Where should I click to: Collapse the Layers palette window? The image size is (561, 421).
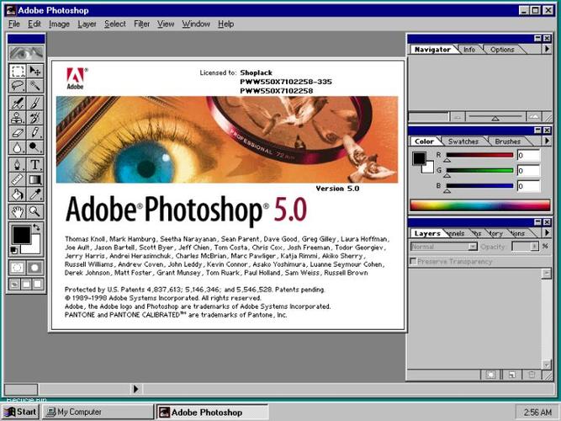point(537,222)
